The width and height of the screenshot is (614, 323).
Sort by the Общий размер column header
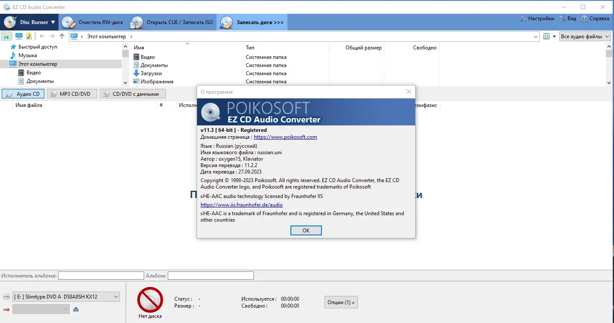(356, 48)
